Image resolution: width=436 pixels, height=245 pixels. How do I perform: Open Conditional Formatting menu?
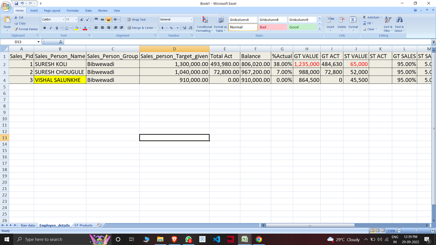204,24
